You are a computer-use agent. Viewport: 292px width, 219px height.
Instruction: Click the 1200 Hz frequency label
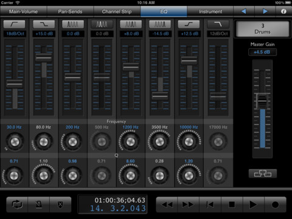pos(131,127)
